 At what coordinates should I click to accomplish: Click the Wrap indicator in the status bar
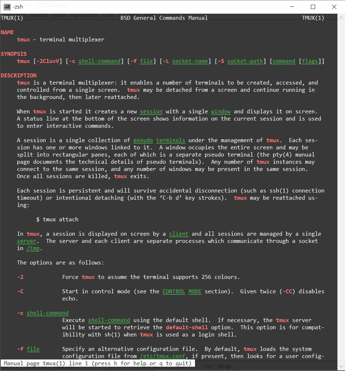point(224,366)
